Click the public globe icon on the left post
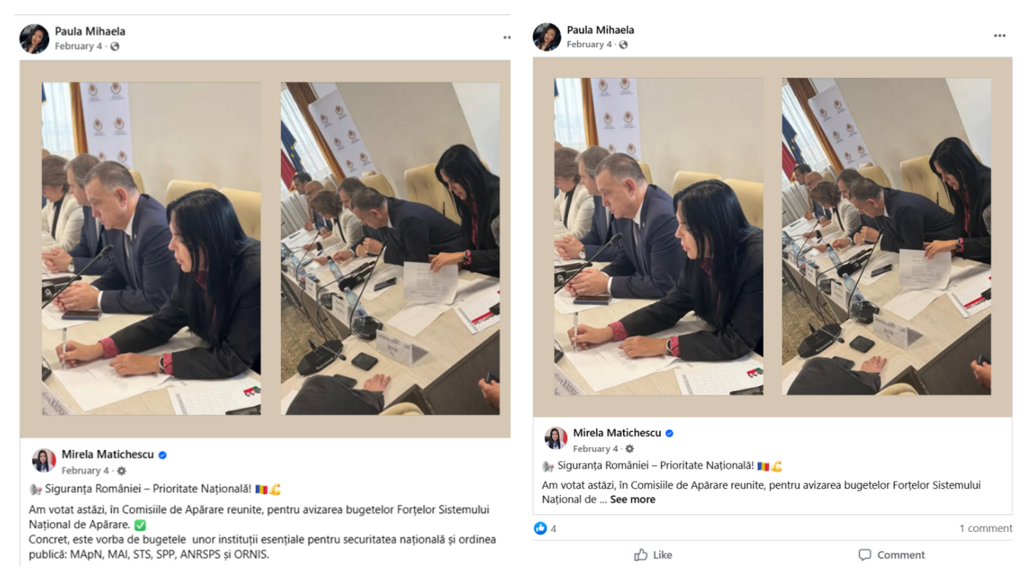 (115, 46)
